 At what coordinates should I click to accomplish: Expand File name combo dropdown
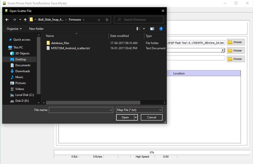click(111, 110)
